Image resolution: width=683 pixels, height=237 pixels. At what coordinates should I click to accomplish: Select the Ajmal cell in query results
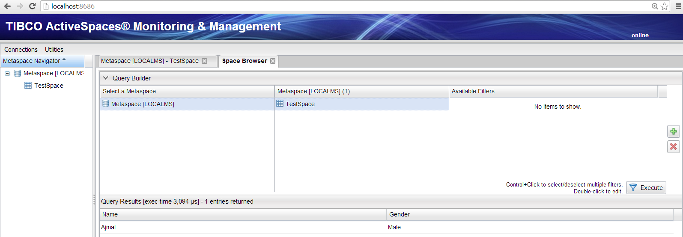tap(243, 227)
